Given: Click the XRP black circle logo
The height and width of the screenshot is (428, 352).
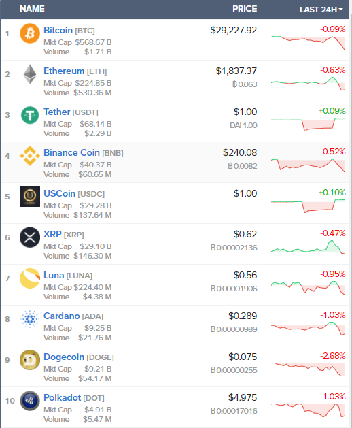Looking at the screenshot, I should point(30,237).
